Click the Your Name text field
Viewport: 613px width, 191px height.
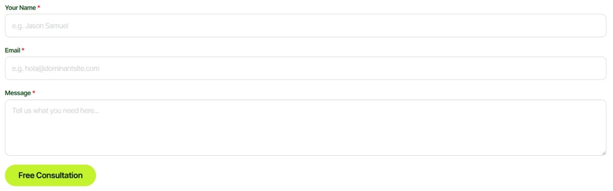coord(305,26)
